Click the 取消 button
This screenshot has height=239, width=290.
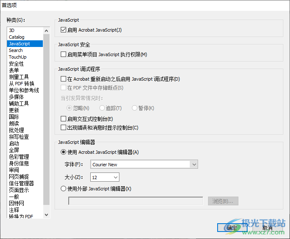pyautogui.click(x=268, y=228)
